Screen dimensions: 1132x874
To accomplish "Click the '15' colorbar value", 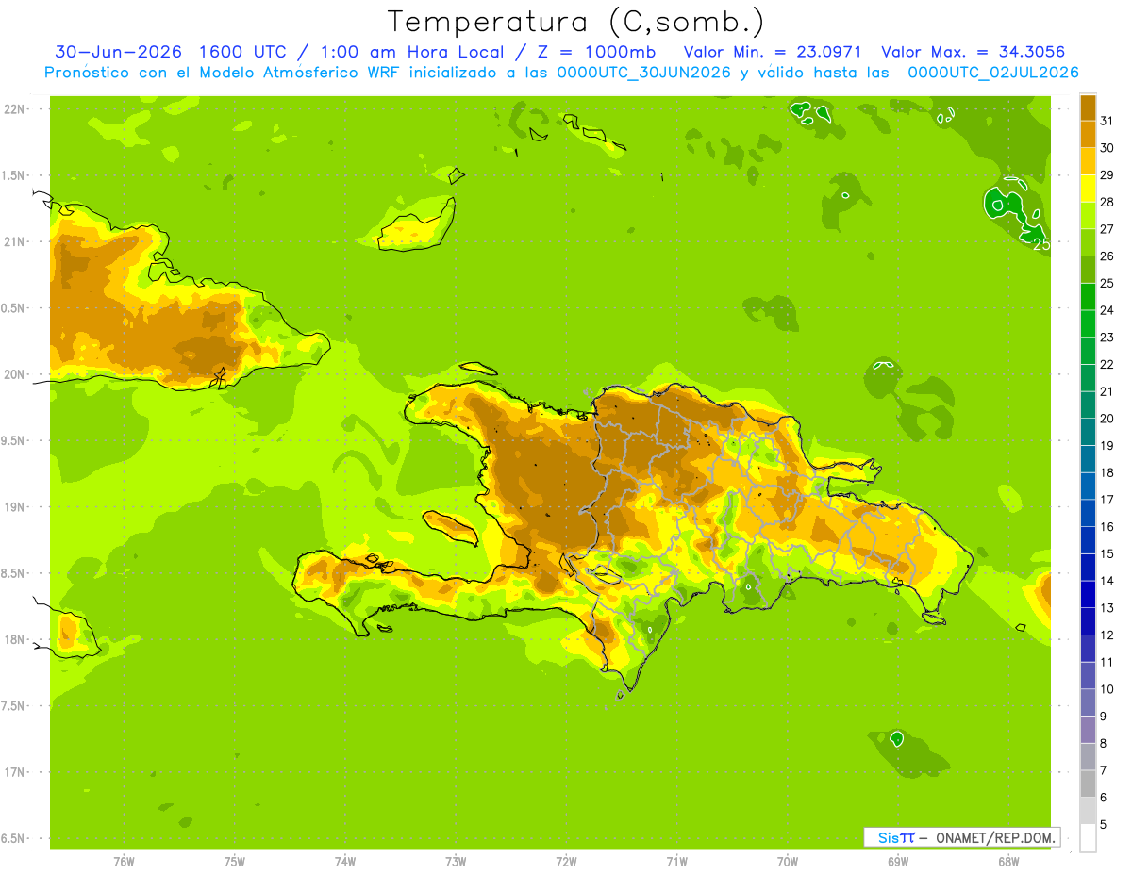I will pos(1108,553).
